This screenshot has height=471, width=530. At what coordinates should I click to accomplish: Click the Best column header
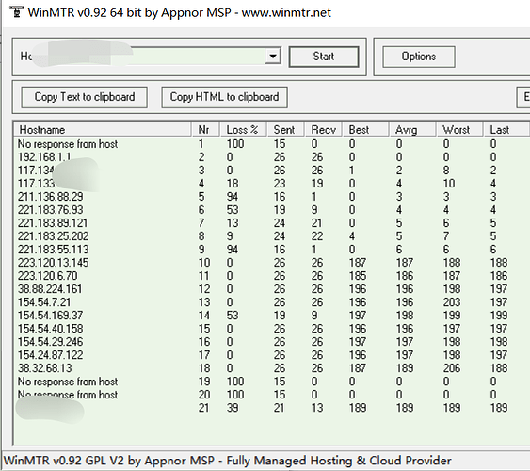coord(365,129)
